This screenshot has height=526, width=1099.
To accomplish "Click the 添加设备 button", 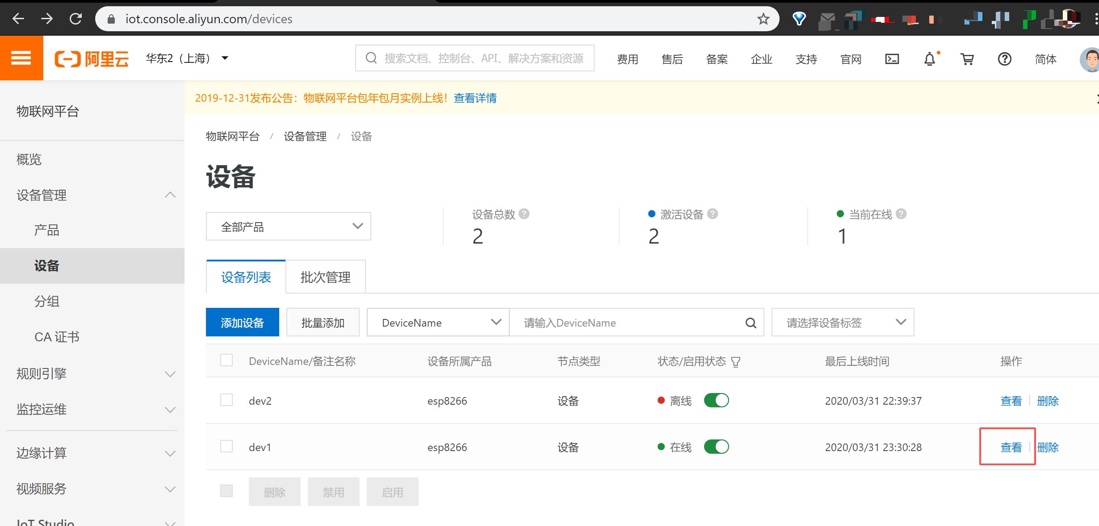I will [242, 322].
